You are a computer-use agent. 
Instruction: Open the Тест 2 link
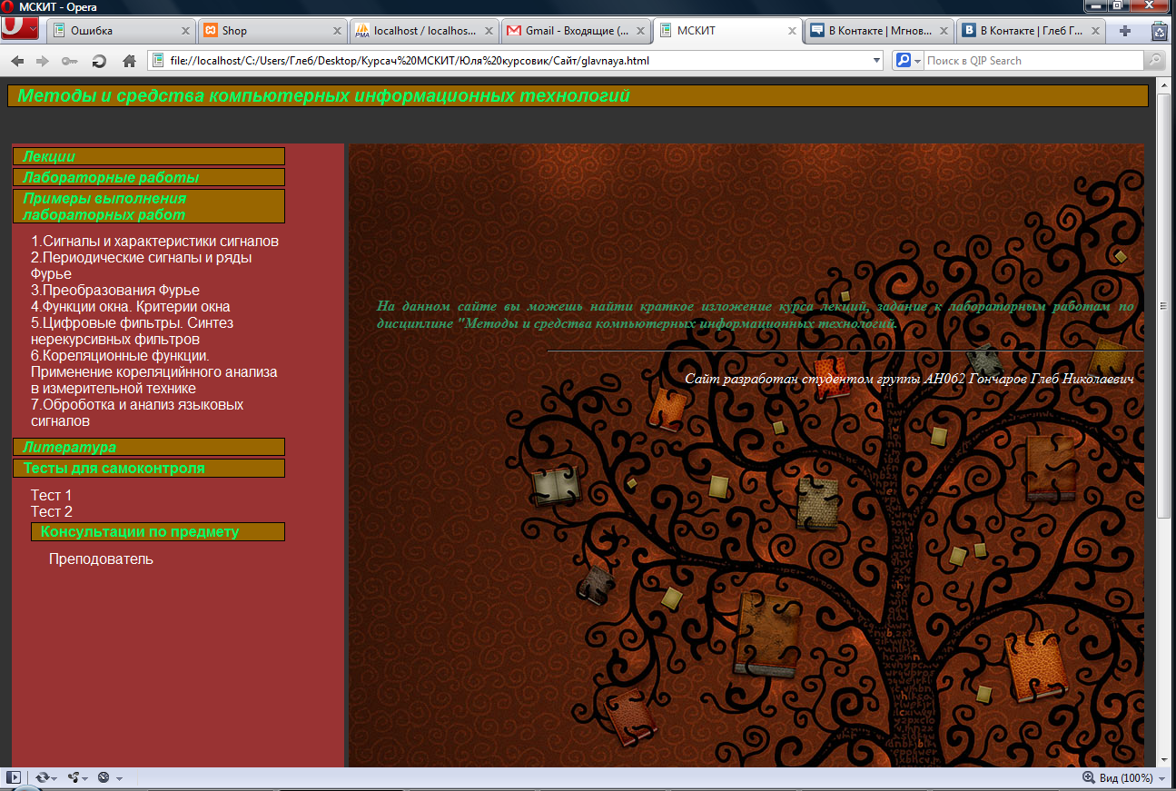coord(52,512)
